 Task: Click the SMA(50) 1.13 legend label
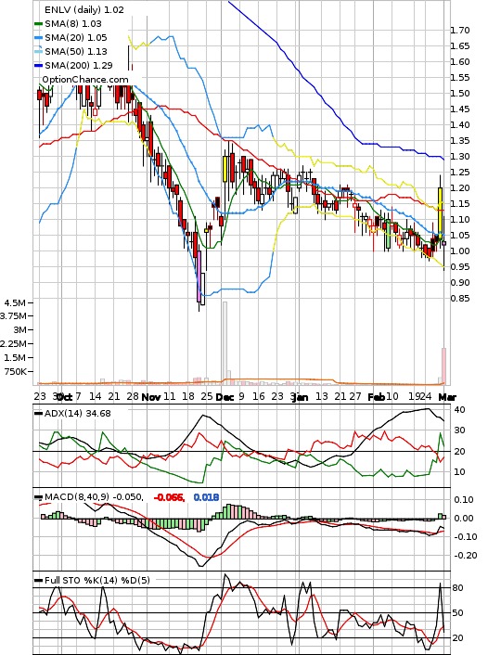pos(76,51)
